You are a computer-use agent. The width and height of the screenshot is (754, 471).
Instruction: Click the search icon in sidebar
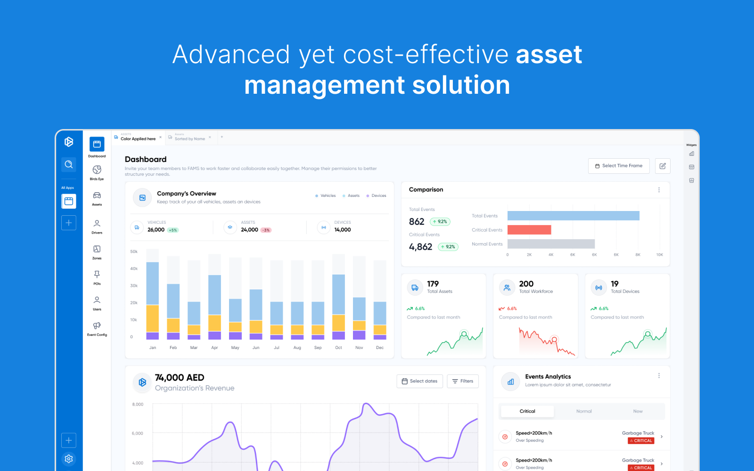click(69, 164)
